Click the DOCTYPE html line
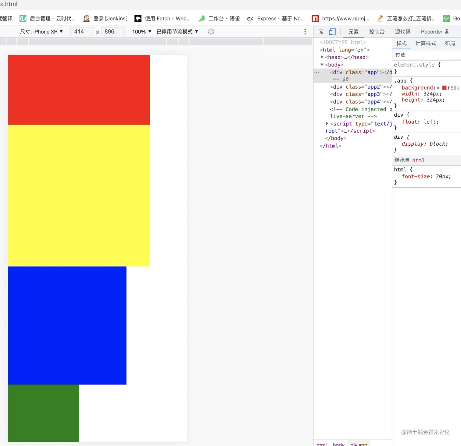The image size is (461, 446). pos(343,42)
